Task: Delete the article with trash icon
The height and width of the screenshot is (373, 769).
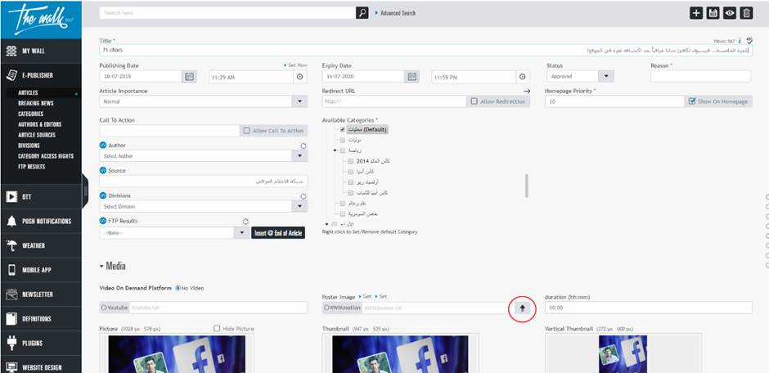Action: 746,13
